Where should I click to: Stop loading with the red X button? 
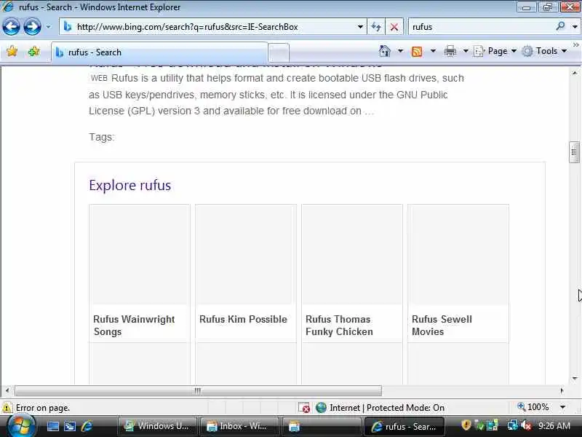click(394, 27)
